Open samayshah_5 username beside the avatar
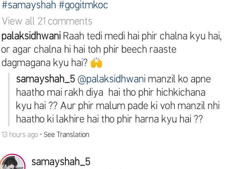Screen dimensions: 225x169 click(x=61, y=162)
